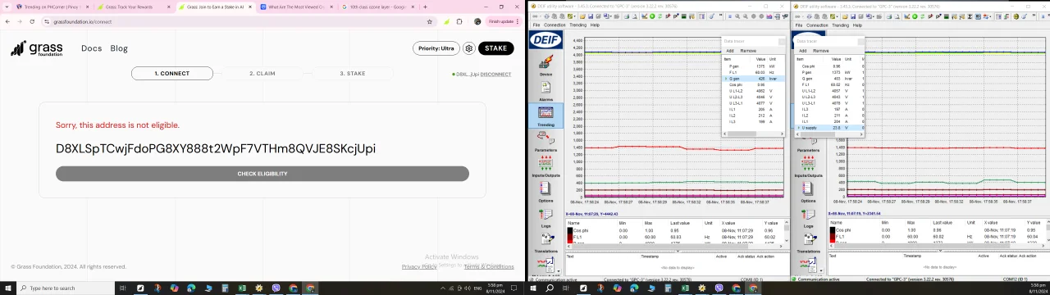1050x295 pixels.
Task: Select P gen row in left Data tracer
Action: 753,66
